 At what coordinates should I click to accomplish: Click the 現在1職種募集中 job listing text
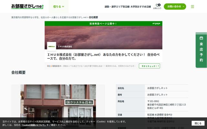pyautogui.click(x=91, y=66)
